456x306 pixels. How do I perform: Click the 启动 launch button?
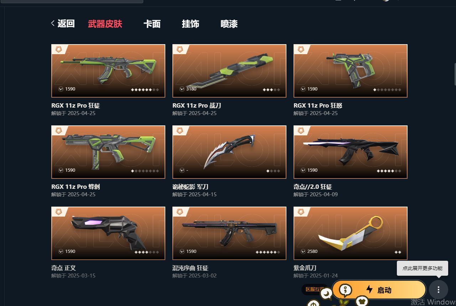pos(379,290)
